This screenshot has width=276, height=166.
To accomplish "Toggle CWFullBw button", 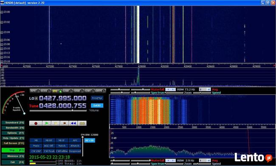I will tap(62, 151).
